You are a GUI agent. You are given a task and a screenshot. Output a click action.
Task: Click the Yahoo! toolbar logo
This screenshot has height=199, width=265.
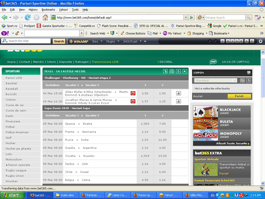tap(5, 33)
